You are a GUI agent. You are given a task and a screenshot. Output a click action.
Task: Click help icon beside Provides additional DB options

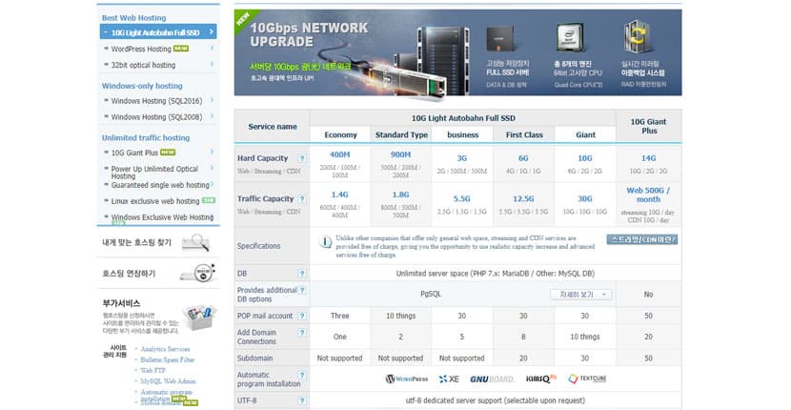point(302,290)
